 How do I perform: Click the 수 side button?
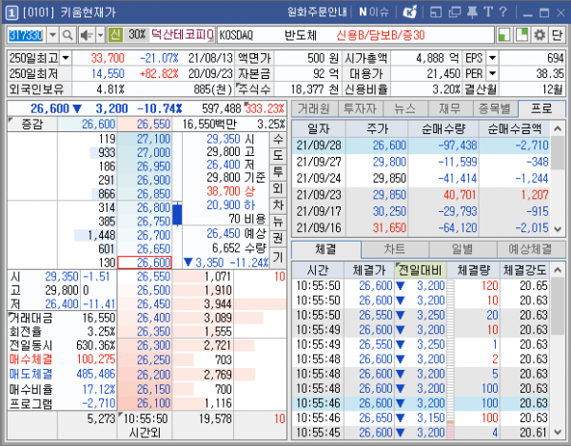(x=278, y=140)
